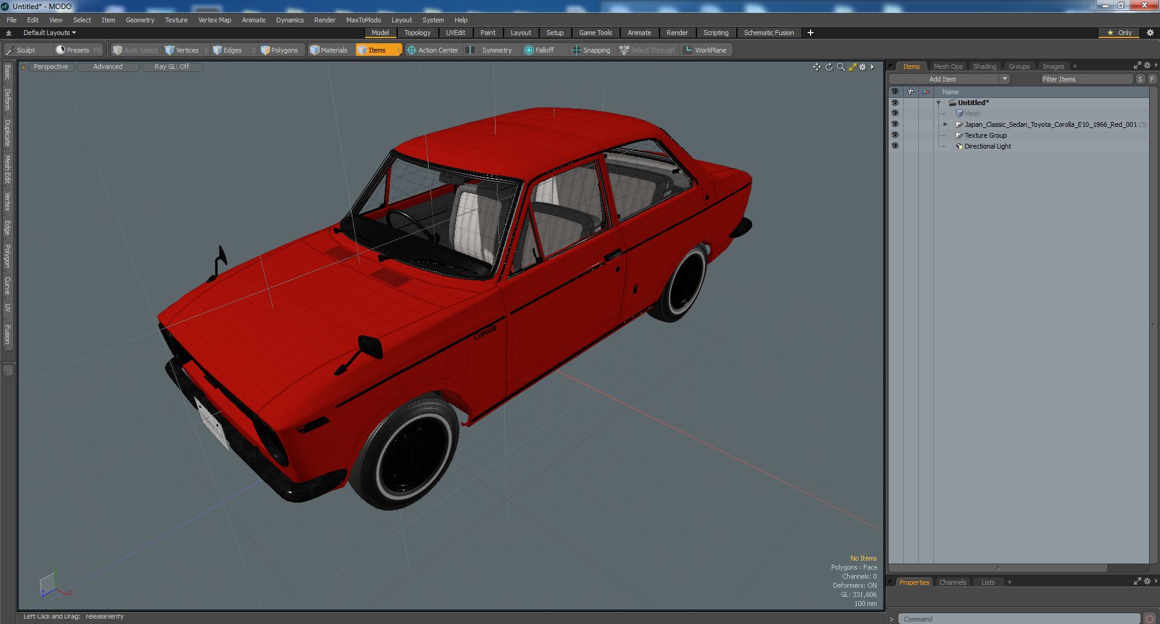Activate Items selection mode
The height and width of the screenshot is (624, 1160).
pyautogui.click(x=378, y=50)
